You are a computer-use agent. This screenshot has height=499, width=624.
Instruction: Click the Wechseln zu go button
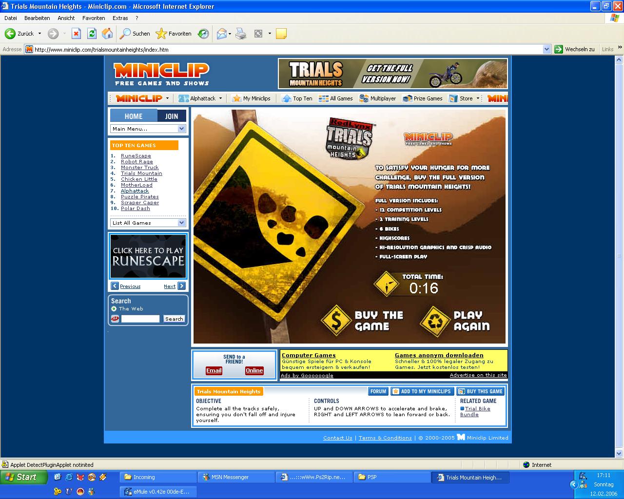click(x=575, y=49)
